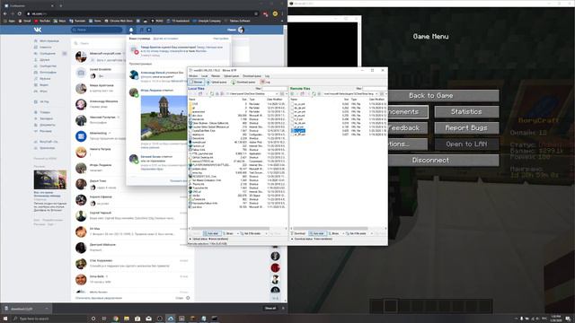Click Show all in Chrome downloads bar
The image size is (575, 323).
click(270, 308)
